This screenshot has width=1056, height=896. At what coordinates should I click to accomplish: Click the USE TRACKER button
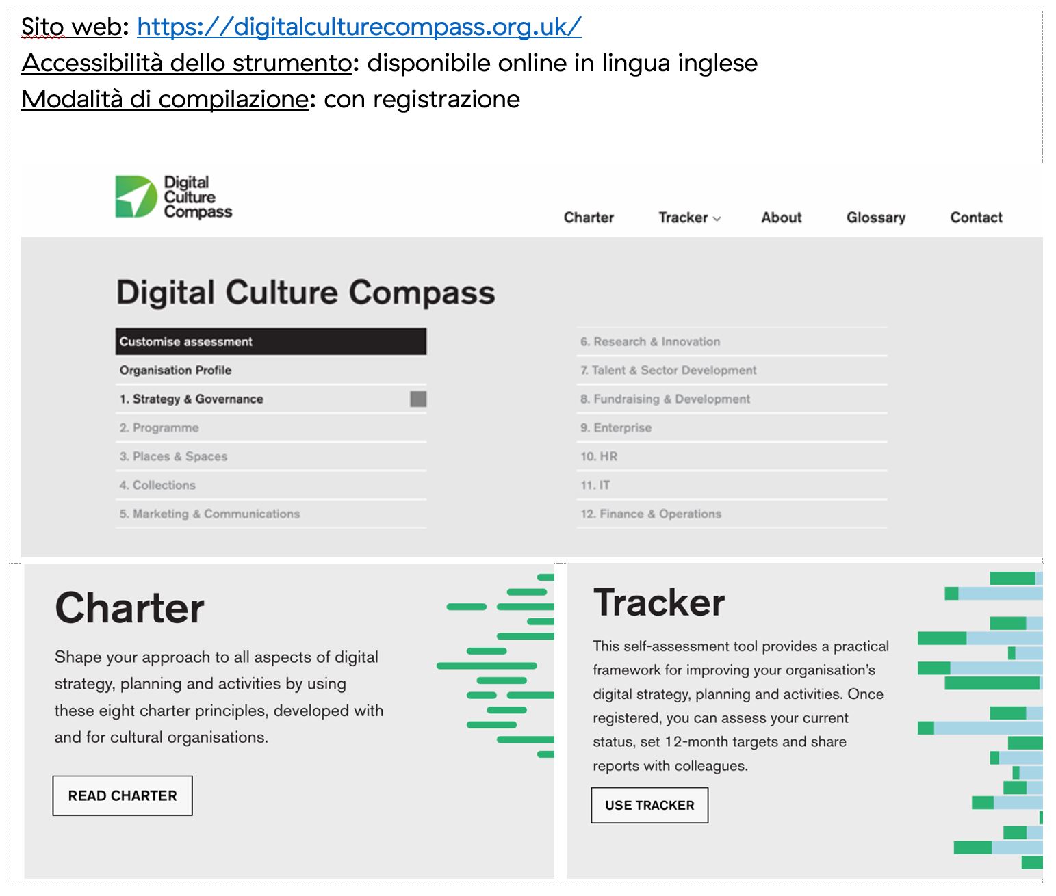[x=649, y=805]
